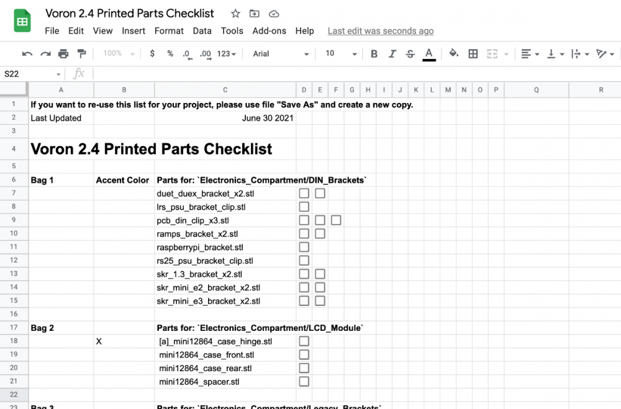The width and height of the screenshot is (621, 409).
Task: Print the spreadsheet
Action: 63,53
